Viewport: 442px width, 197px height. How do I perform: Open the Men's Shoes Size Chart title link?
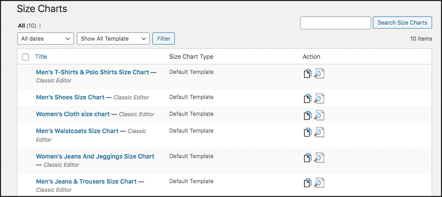pyautogui.click(x=70, y=97)
